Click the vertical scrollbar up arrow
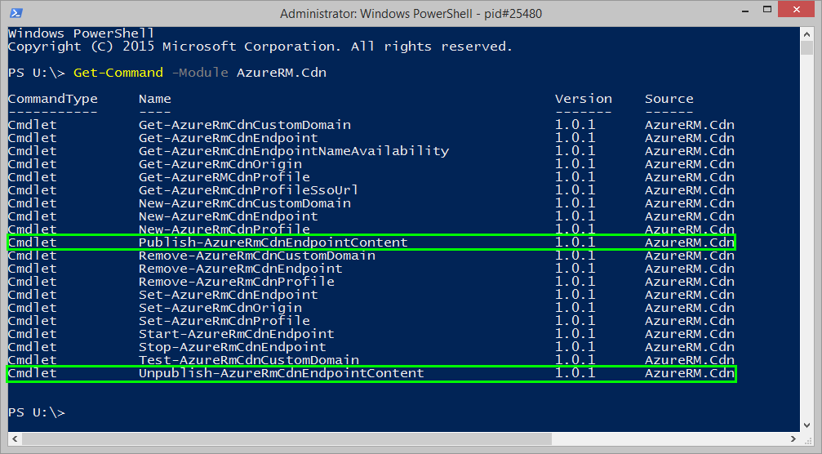Viewport: 822px width, 454px height. coord(806,34)
